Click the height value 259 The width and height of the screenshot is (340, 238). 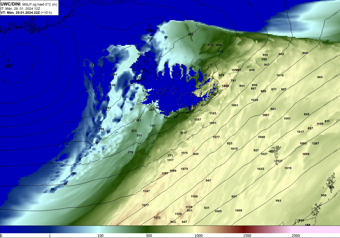pos(130,152)
